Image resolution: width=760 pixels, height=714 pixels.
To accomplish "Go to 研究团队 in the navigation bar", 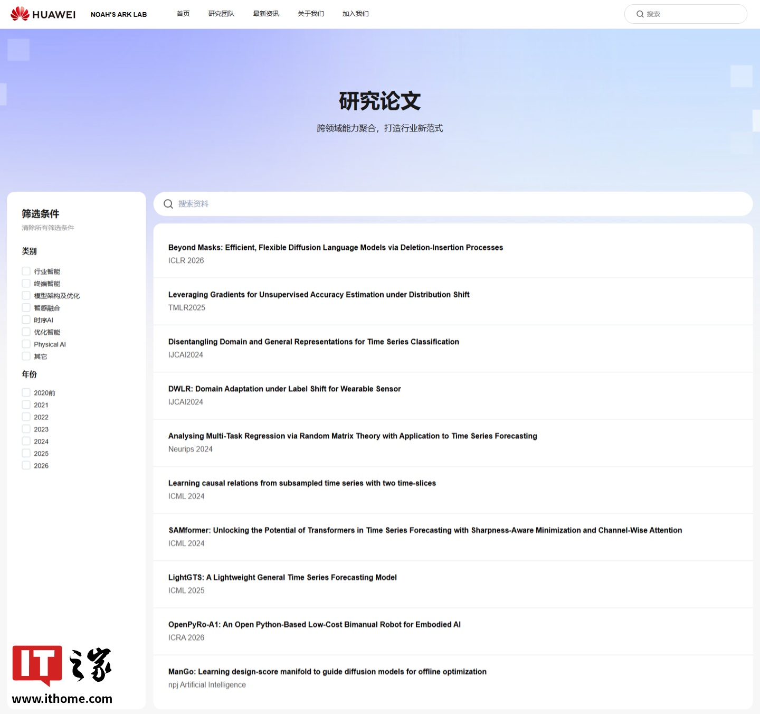I will (x=221, y=14).
